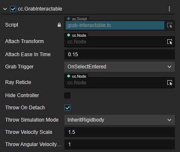Uncheck the Throw On Detach checkbox
This screenshot has width=180, height=152.
pyautogui.click(x=67, y=108)
